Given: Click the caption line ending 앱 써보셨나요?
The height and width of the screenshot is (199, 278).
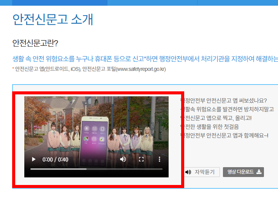Looking at the screenshot, I should pos(223,101).
